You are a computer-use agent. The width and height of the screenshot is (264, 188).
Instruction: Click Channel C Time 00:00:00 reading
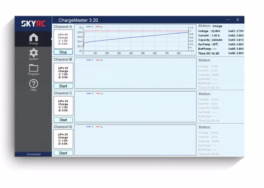coord(209,121)
